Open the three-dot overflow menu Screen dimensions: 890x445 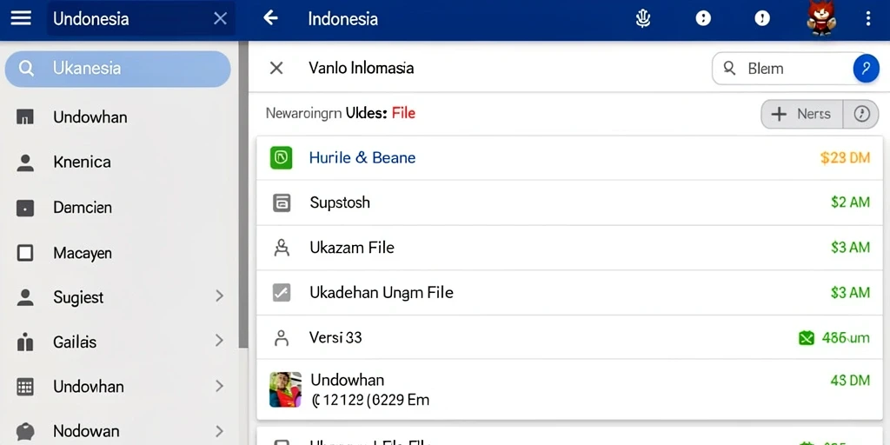click(868, 19)
